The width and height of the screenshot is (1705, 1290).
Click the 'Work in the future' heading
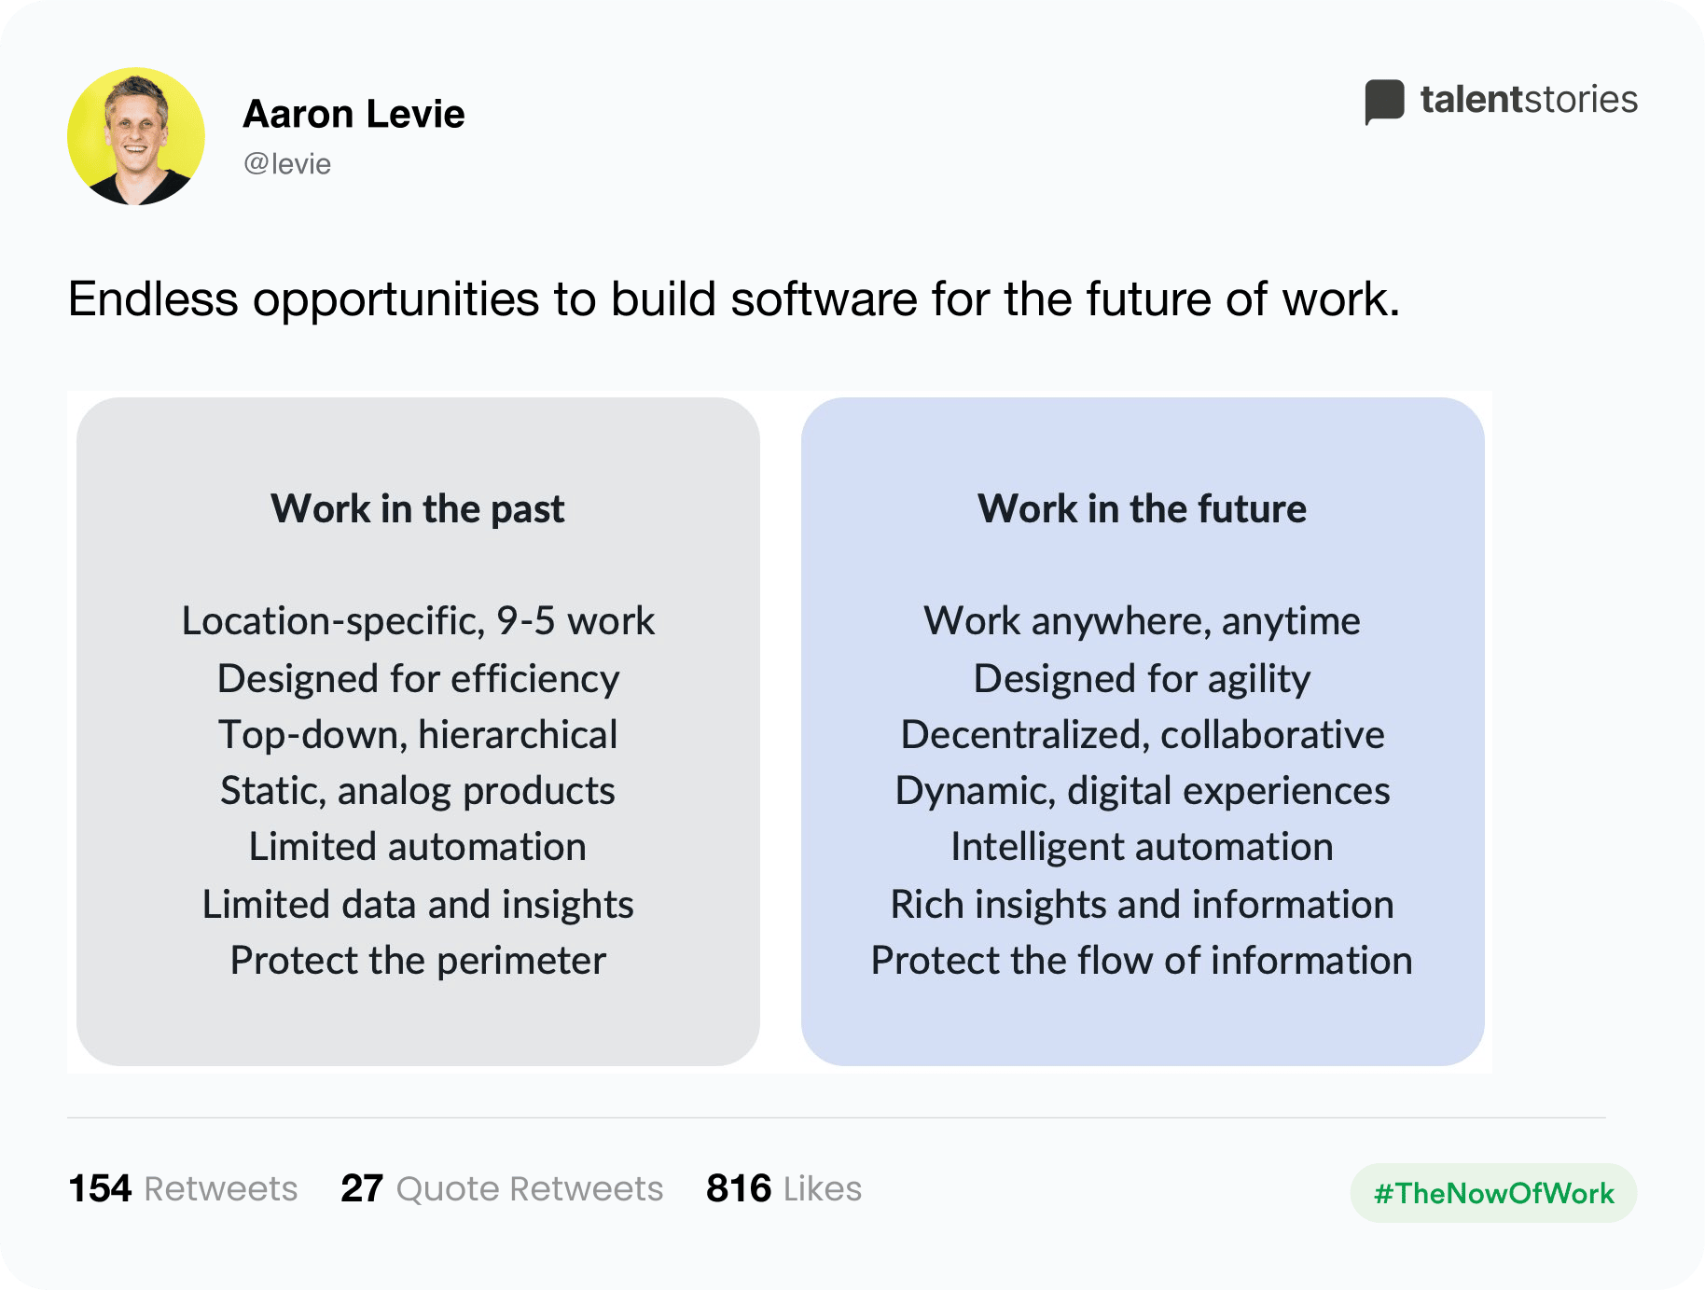1142,509
